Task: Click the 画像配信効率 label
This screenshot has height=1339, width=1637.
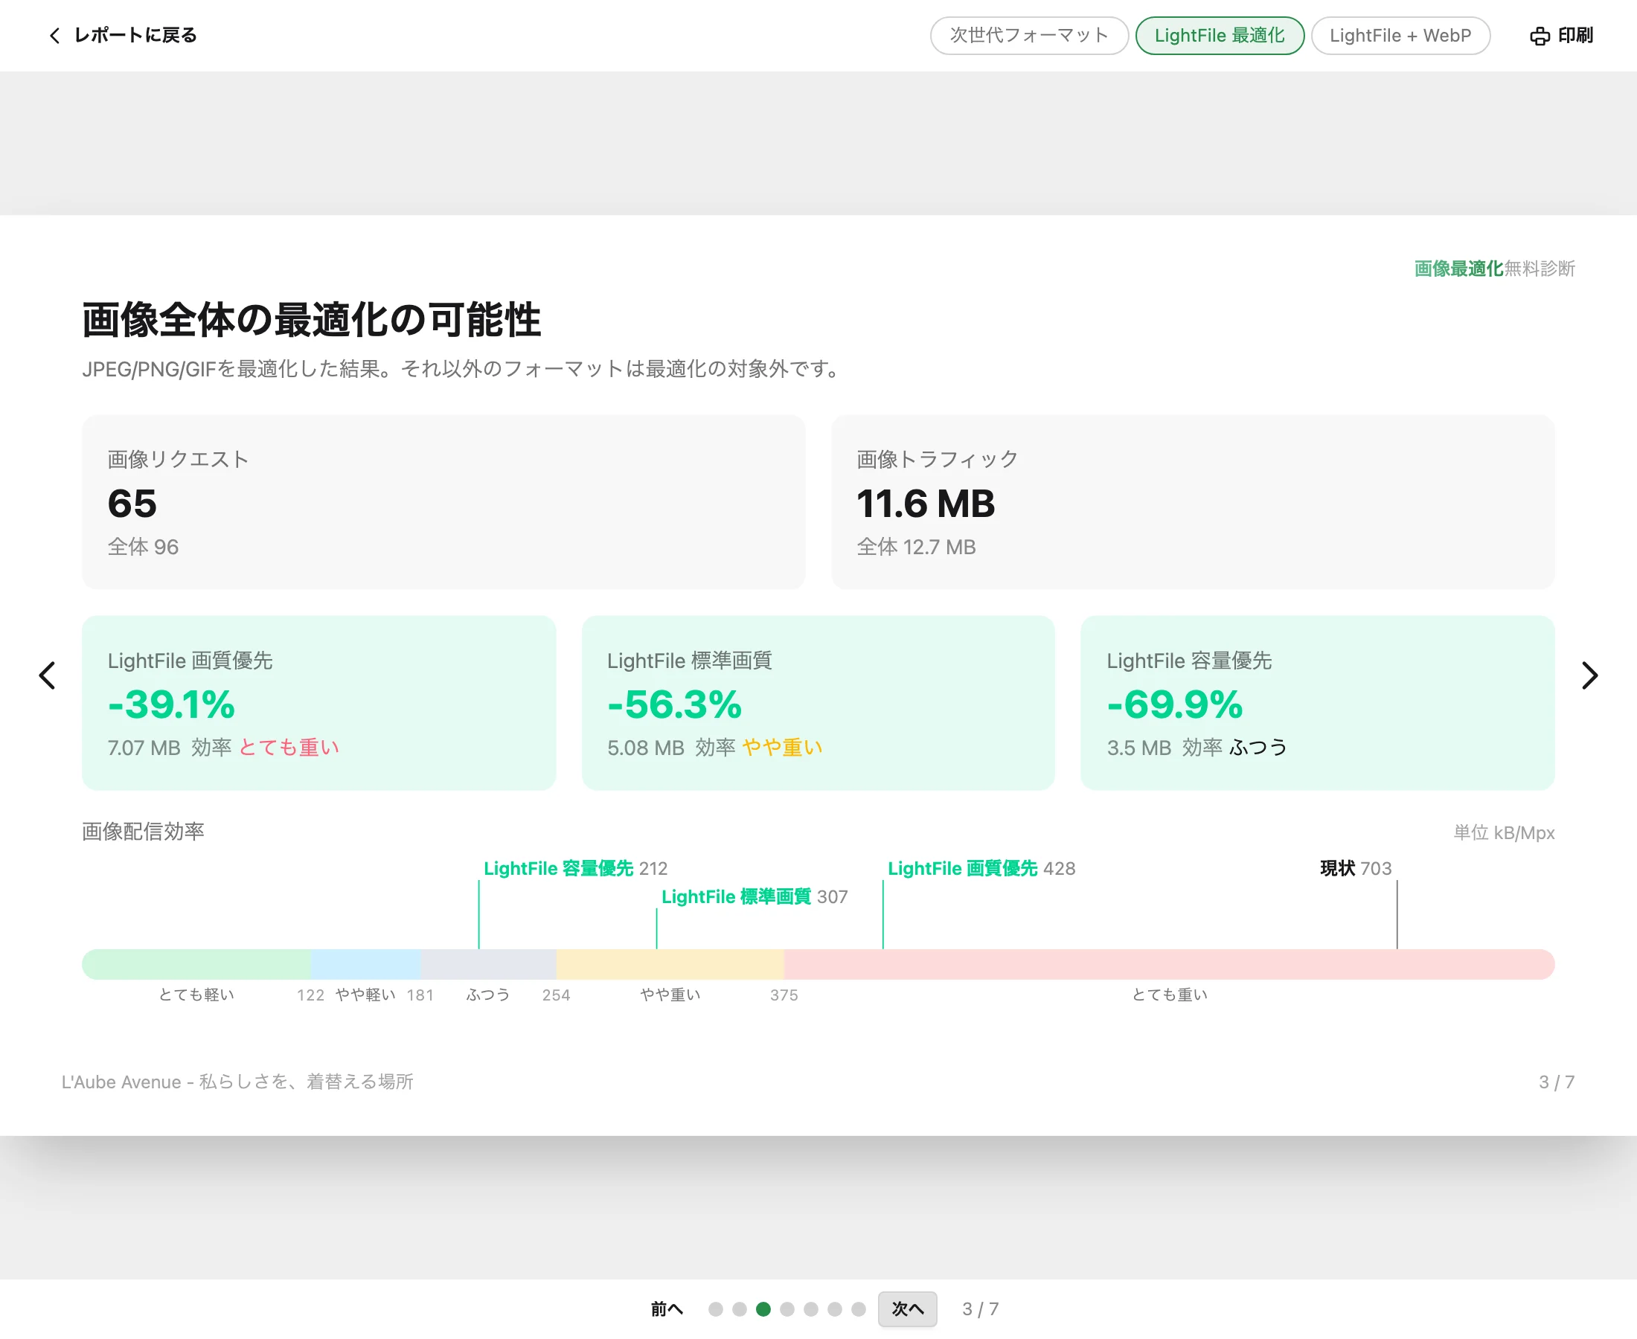Action: click(x=143, y=832)
